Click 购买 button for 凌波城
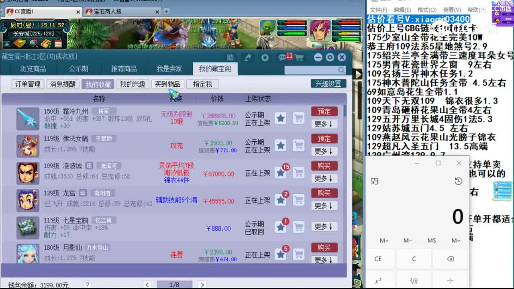 (x=324, y=166)
